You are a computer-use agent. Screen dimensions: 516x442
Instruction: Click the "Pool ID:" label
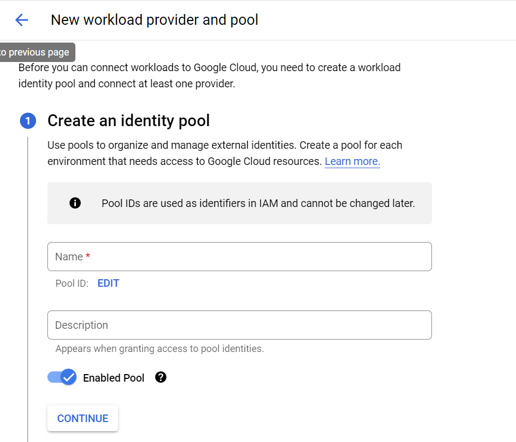pos(72,284)
